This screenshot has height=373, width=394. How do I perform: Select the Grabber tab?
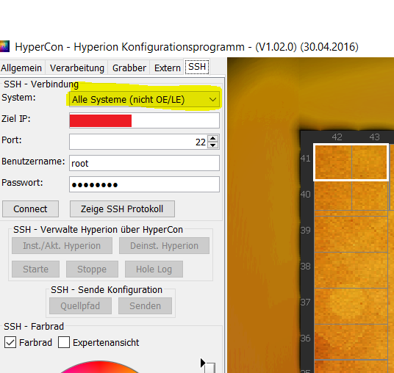(129, 68)
